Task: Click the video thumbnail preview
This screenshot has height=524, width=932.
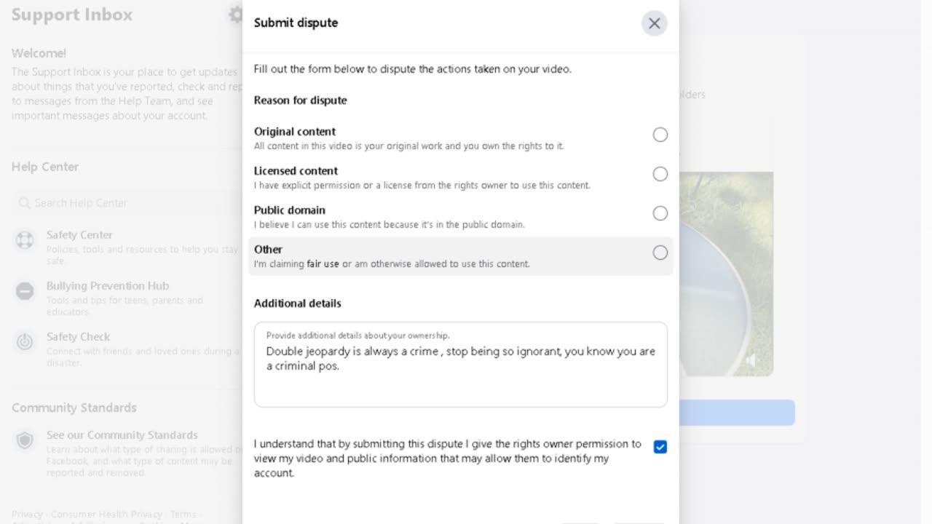Action: pos(726,273)
